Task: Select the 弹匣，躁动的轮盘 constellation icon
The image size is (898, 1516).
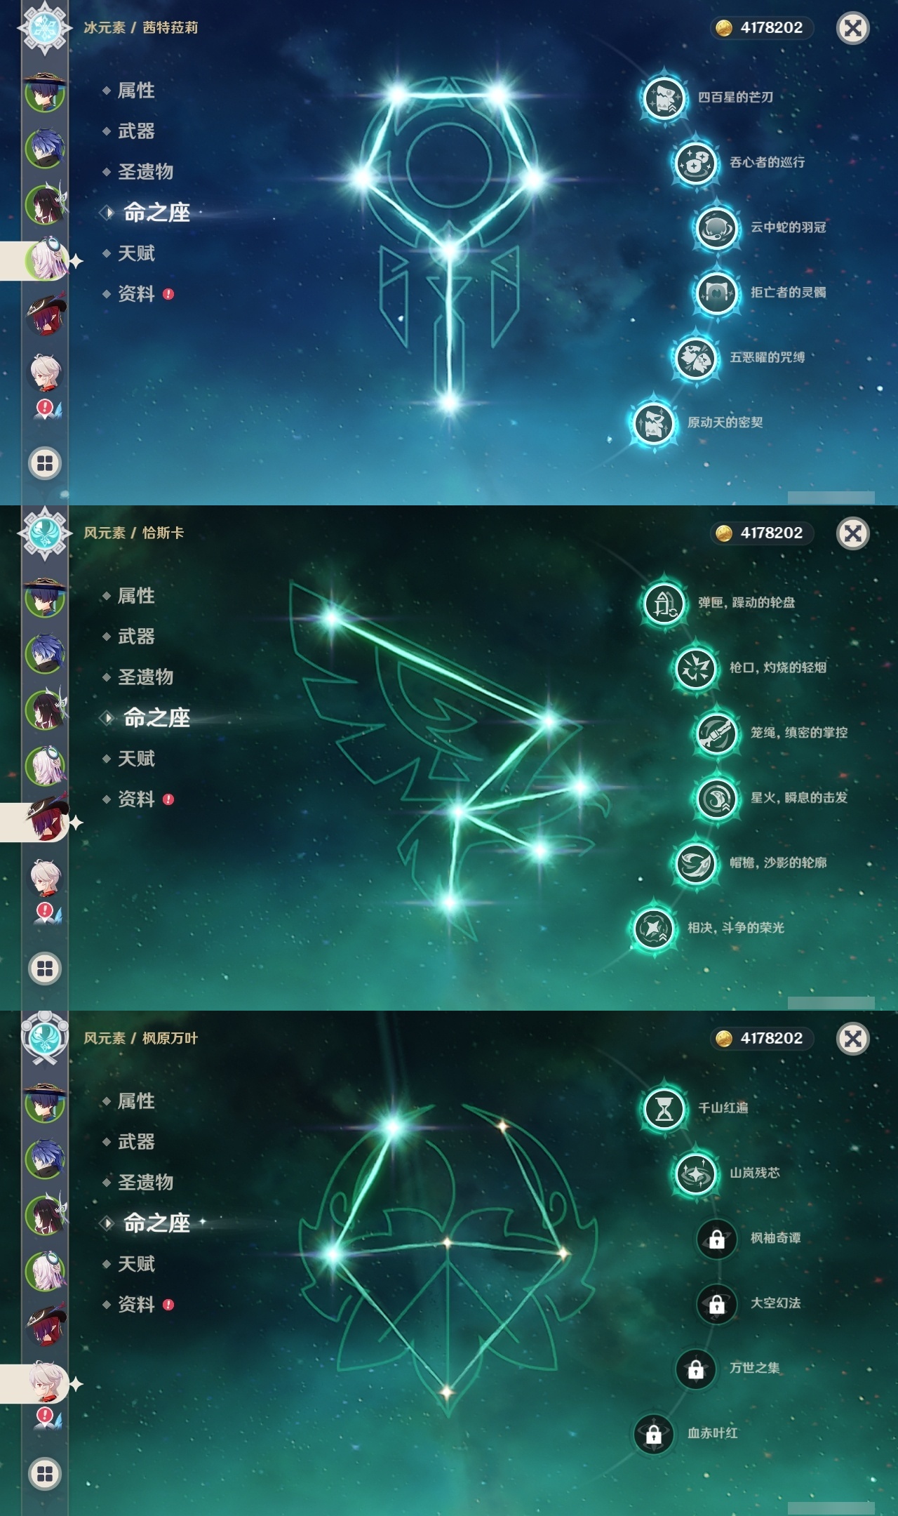Action: pyautogui.click(x=664, y=603)
